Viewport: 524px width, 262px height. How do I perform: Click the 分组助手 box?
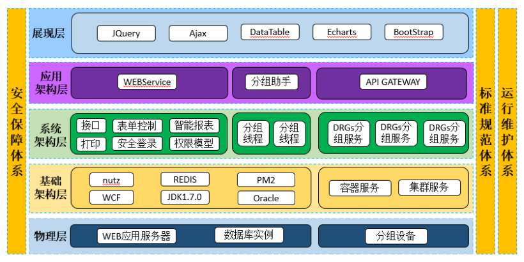tap(272, 82)
